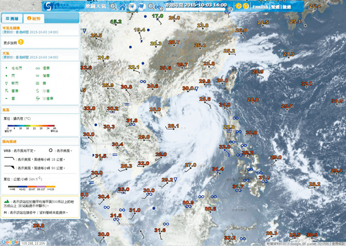Click the typhoon eye temperature reading 28.1
Image resolution: width=346 pixels, height=246 pixels.
pos(173,126)
